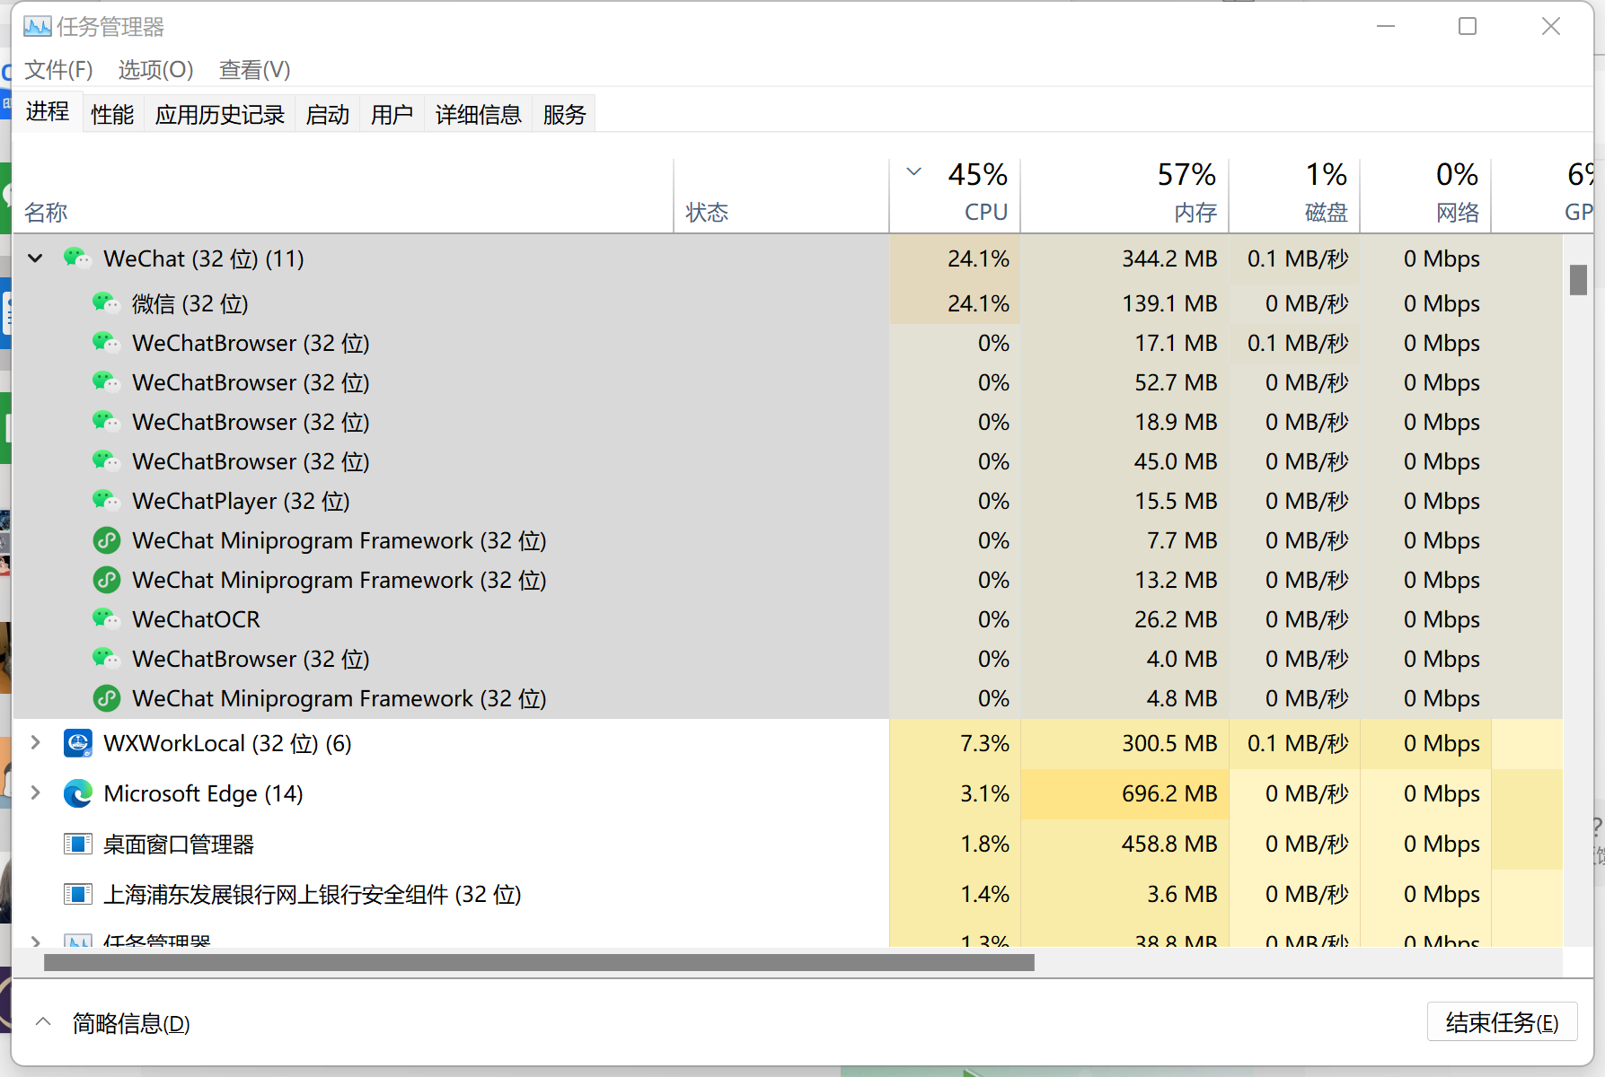The width and height of the screenshot is (1605, 1077).
Task: Switch to the 应用历史记录 tab
Action: pyautogui.click(x=219, y=115)
